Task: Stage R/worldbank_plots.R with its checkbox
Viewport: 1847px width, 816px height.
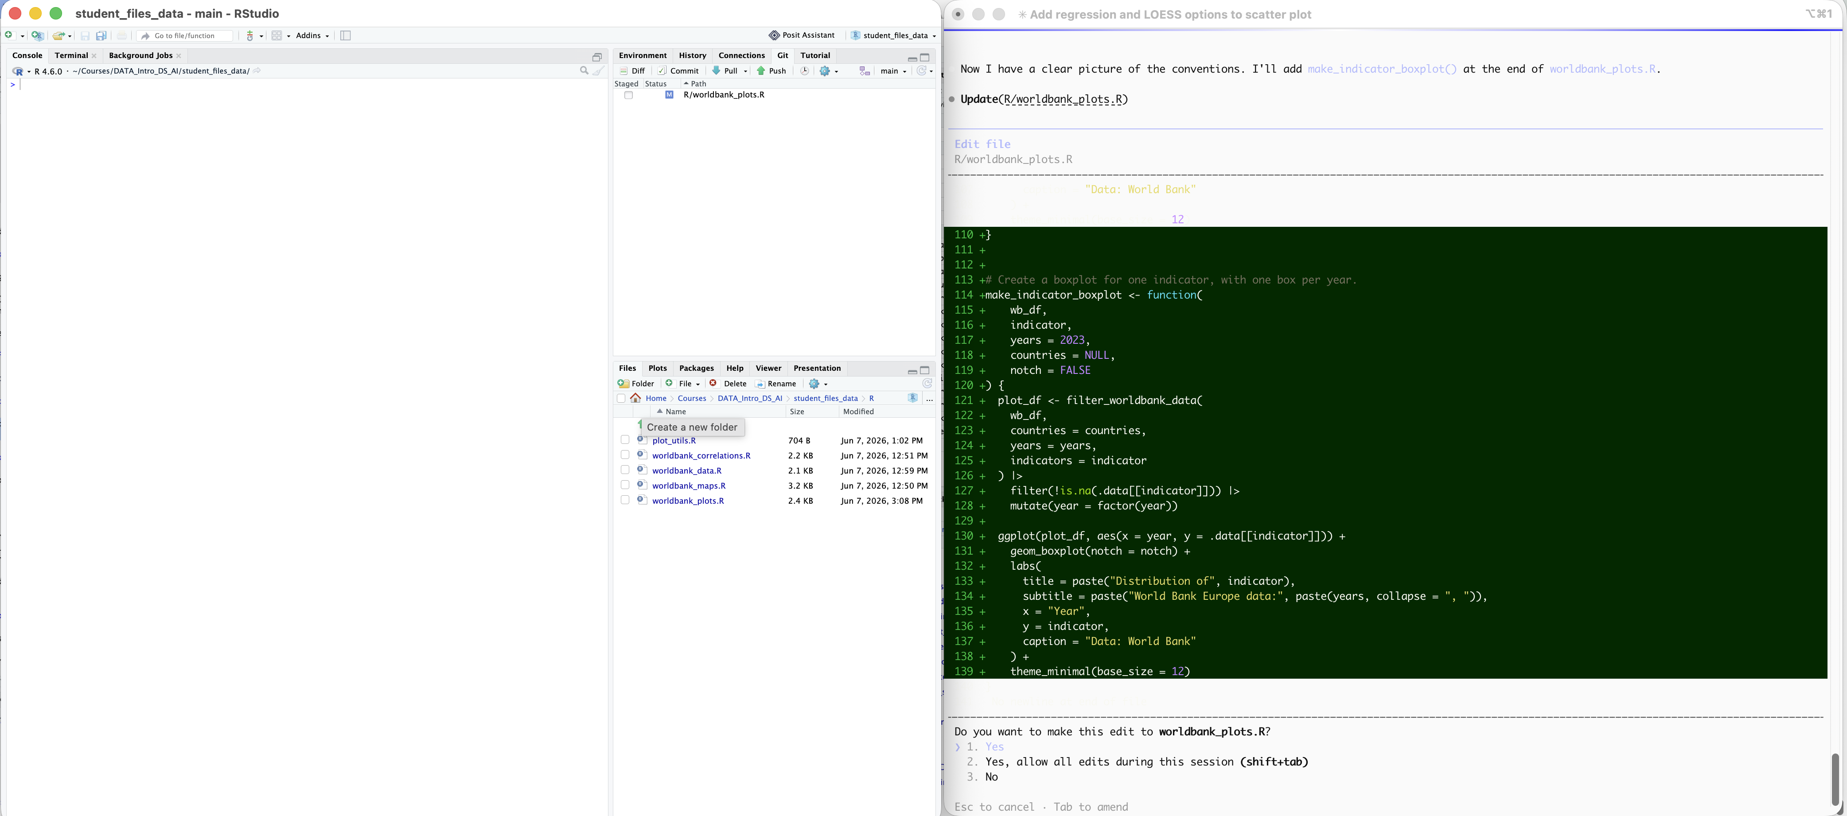Action: tap(628, 95)
